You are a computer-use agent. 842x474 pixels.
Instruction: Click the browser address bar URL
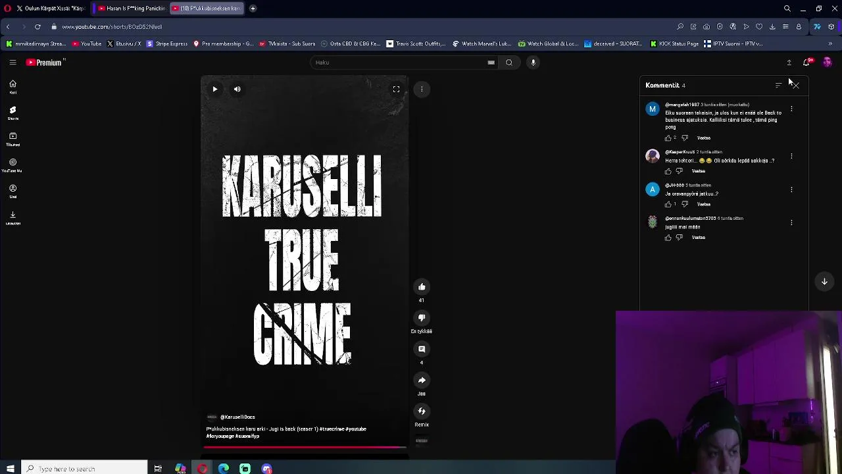tap(112, 27)
